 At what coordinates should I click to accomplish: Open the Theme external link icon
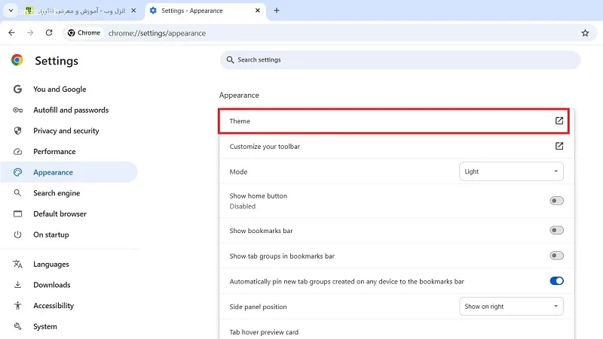pos(559,121)
